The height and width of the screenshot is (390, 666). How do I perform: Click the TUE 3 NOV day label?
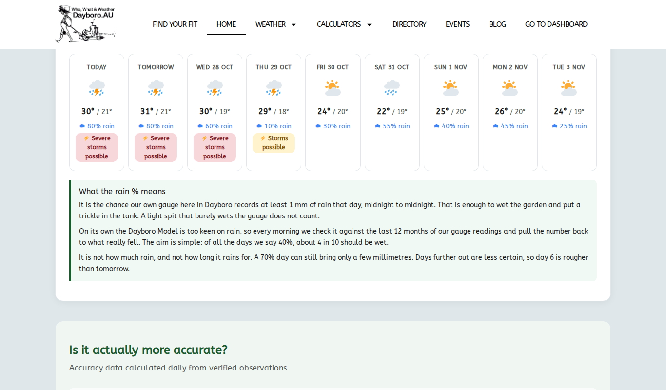coord(569,67)
